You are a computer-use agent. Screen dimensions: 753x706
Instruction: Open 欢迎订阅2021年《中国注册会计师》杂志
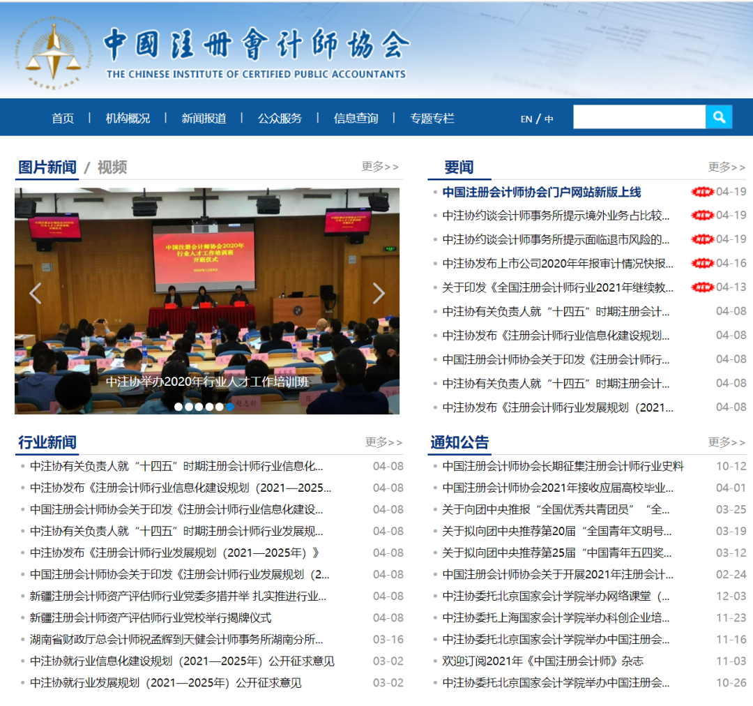coord(542,661)
